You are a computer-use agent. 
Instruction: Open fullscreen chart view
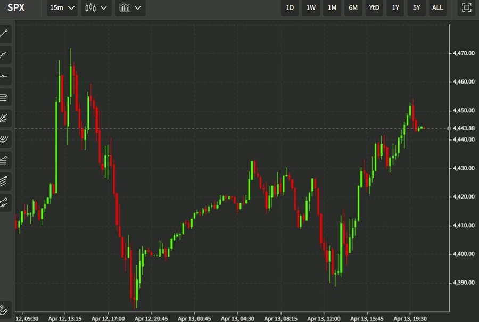[x=466, y=7]
